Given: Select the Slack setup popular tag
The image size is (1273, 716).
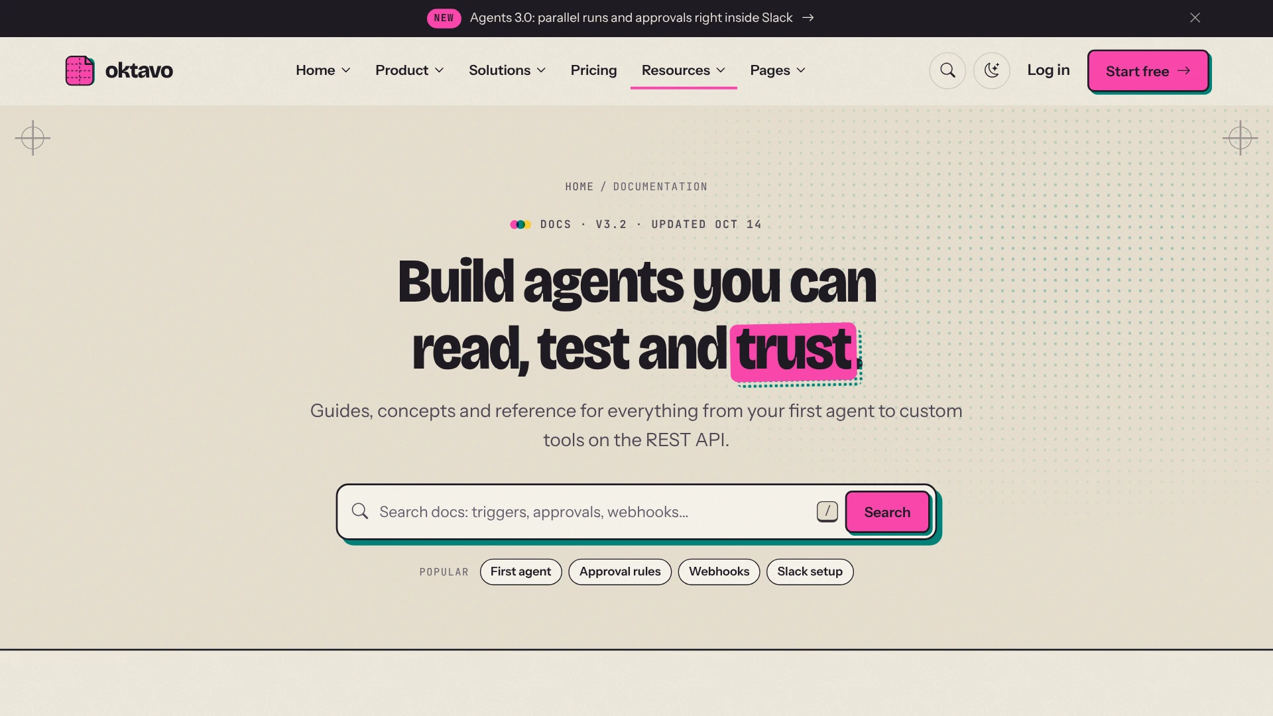Looking at the screenshot, I should (x=810, y=571).
